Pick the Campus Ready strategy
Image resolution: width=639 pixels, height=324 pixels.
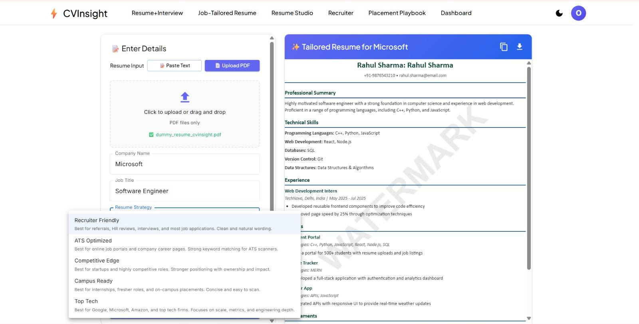(185, 285)
